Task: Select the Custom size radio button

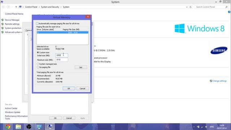Action: click(x=38, y=52)
